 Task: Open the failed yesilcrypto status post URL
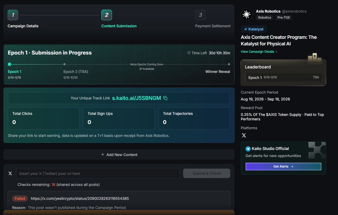(80, 198)
